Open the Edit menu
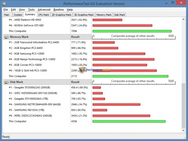 click(13, 10)
